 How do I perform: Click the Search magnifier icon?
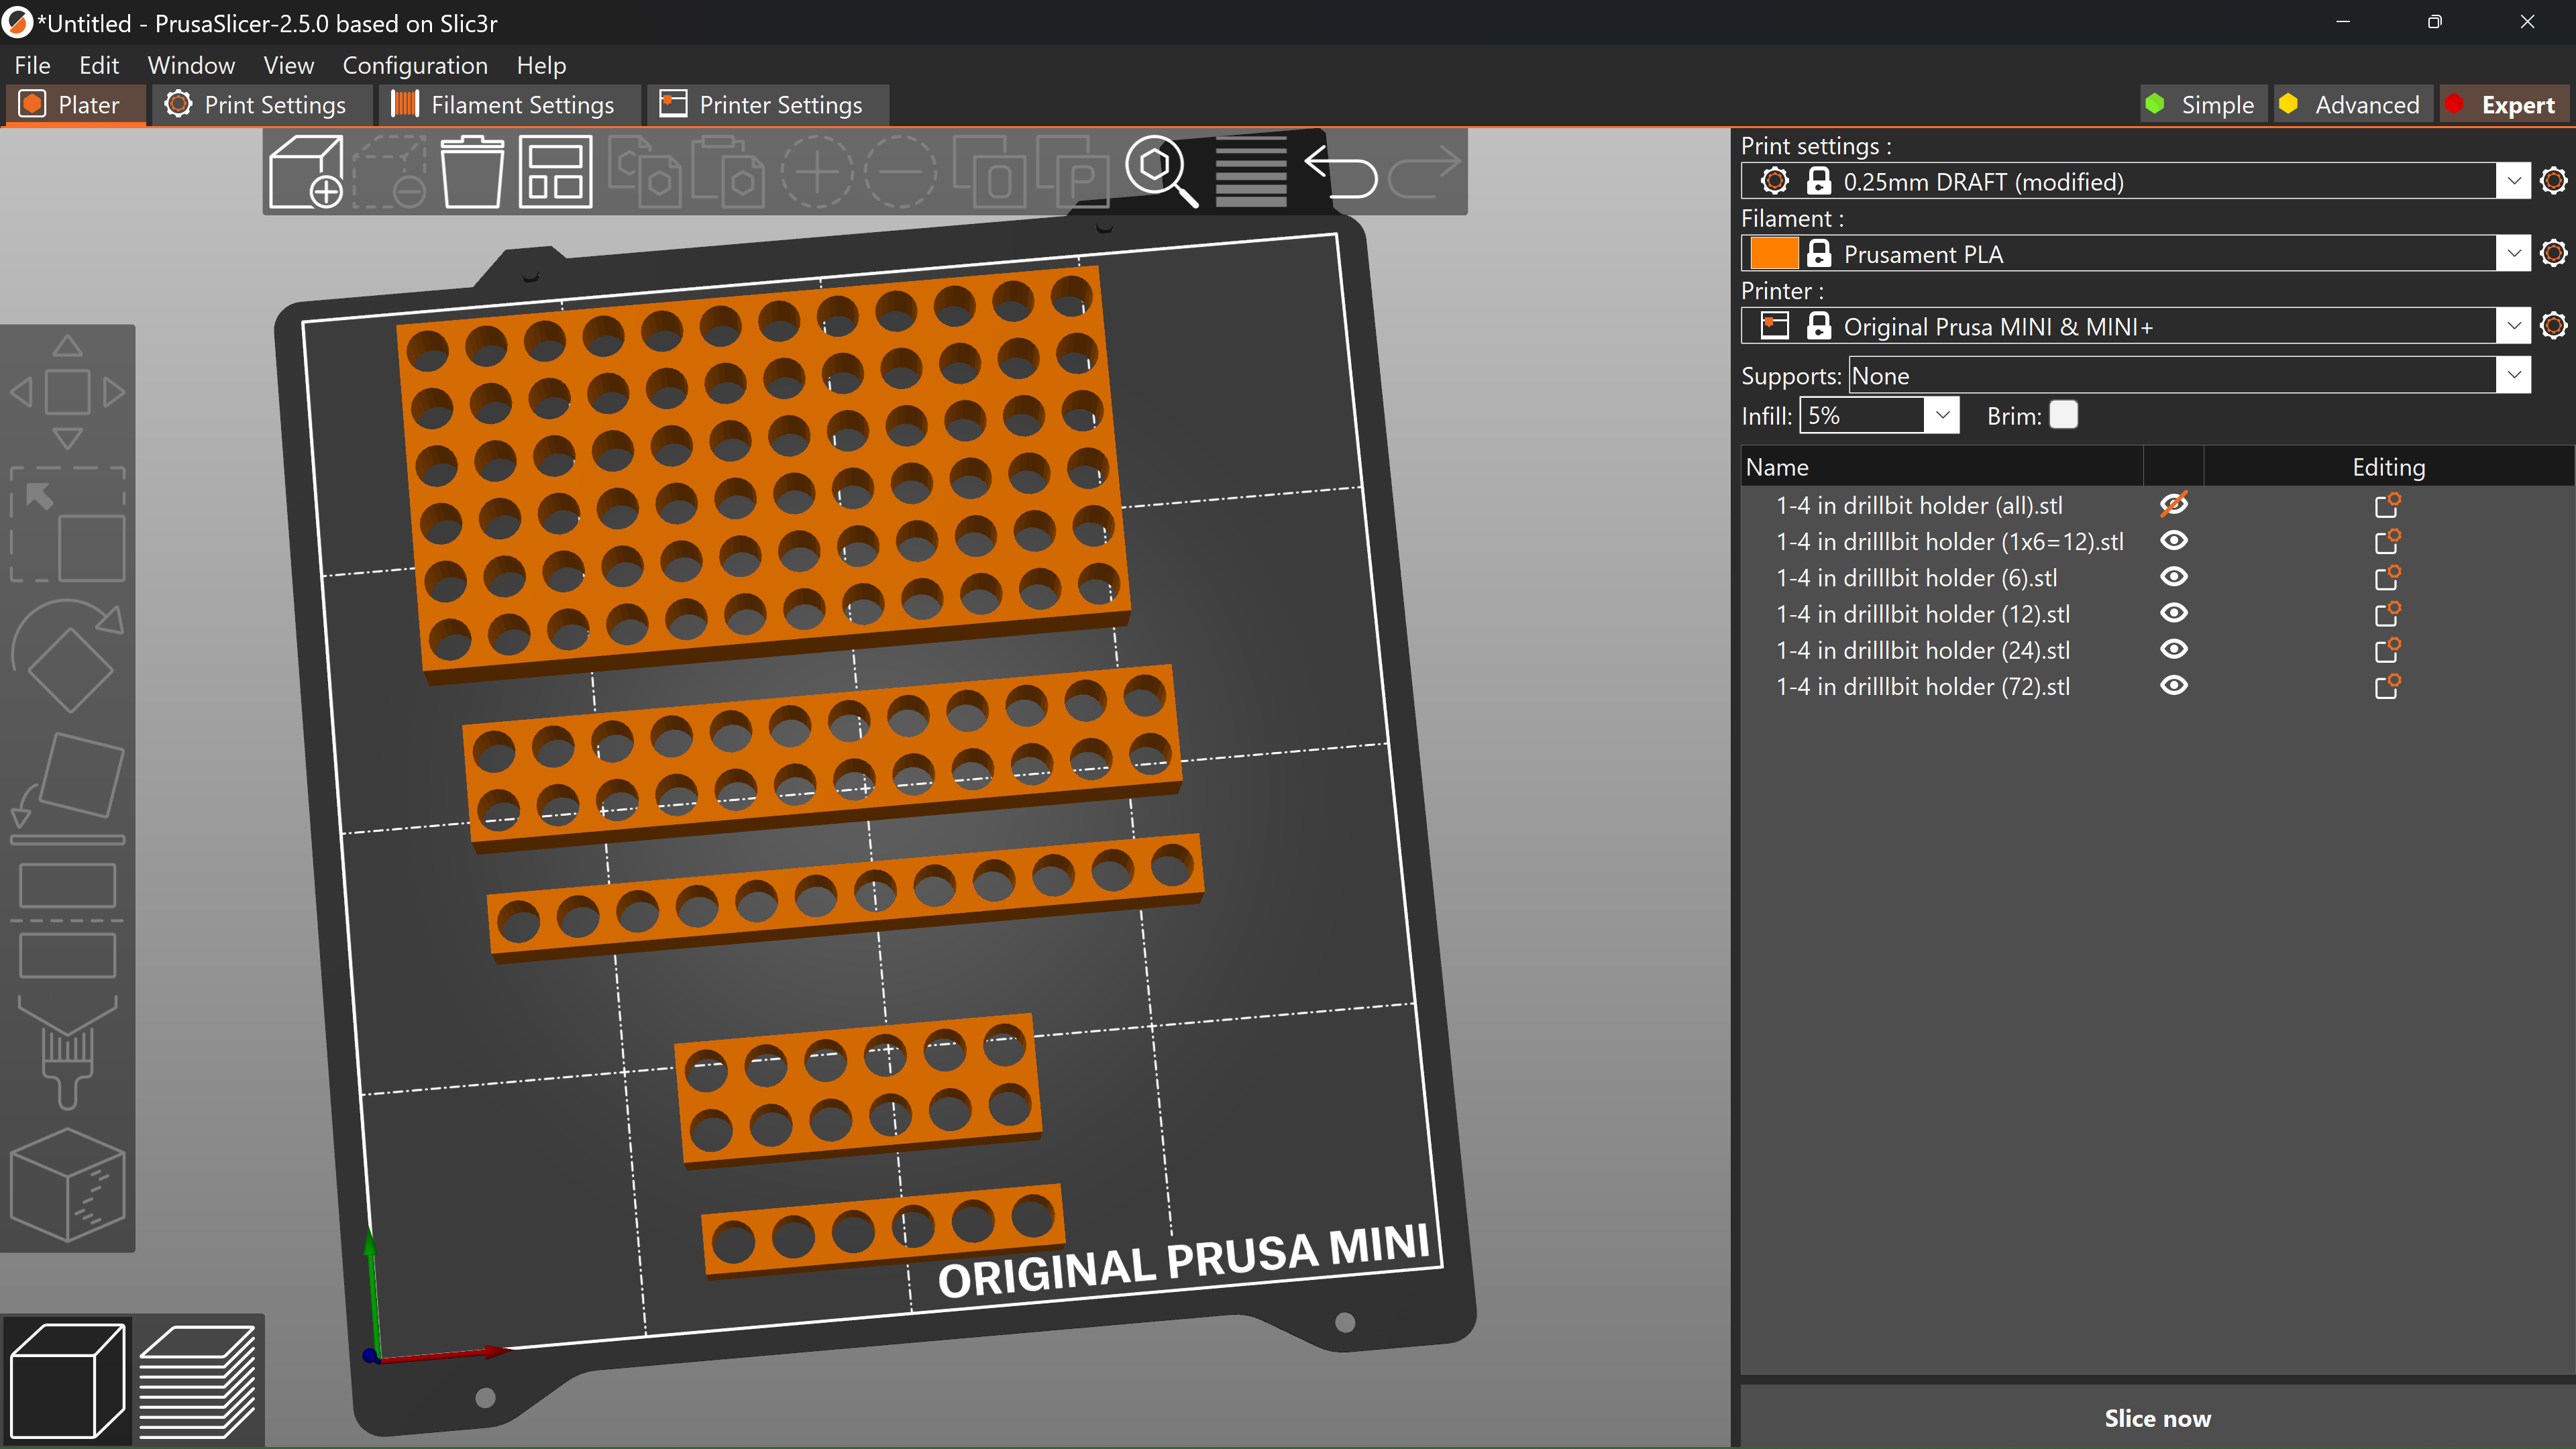[1161, 171]
